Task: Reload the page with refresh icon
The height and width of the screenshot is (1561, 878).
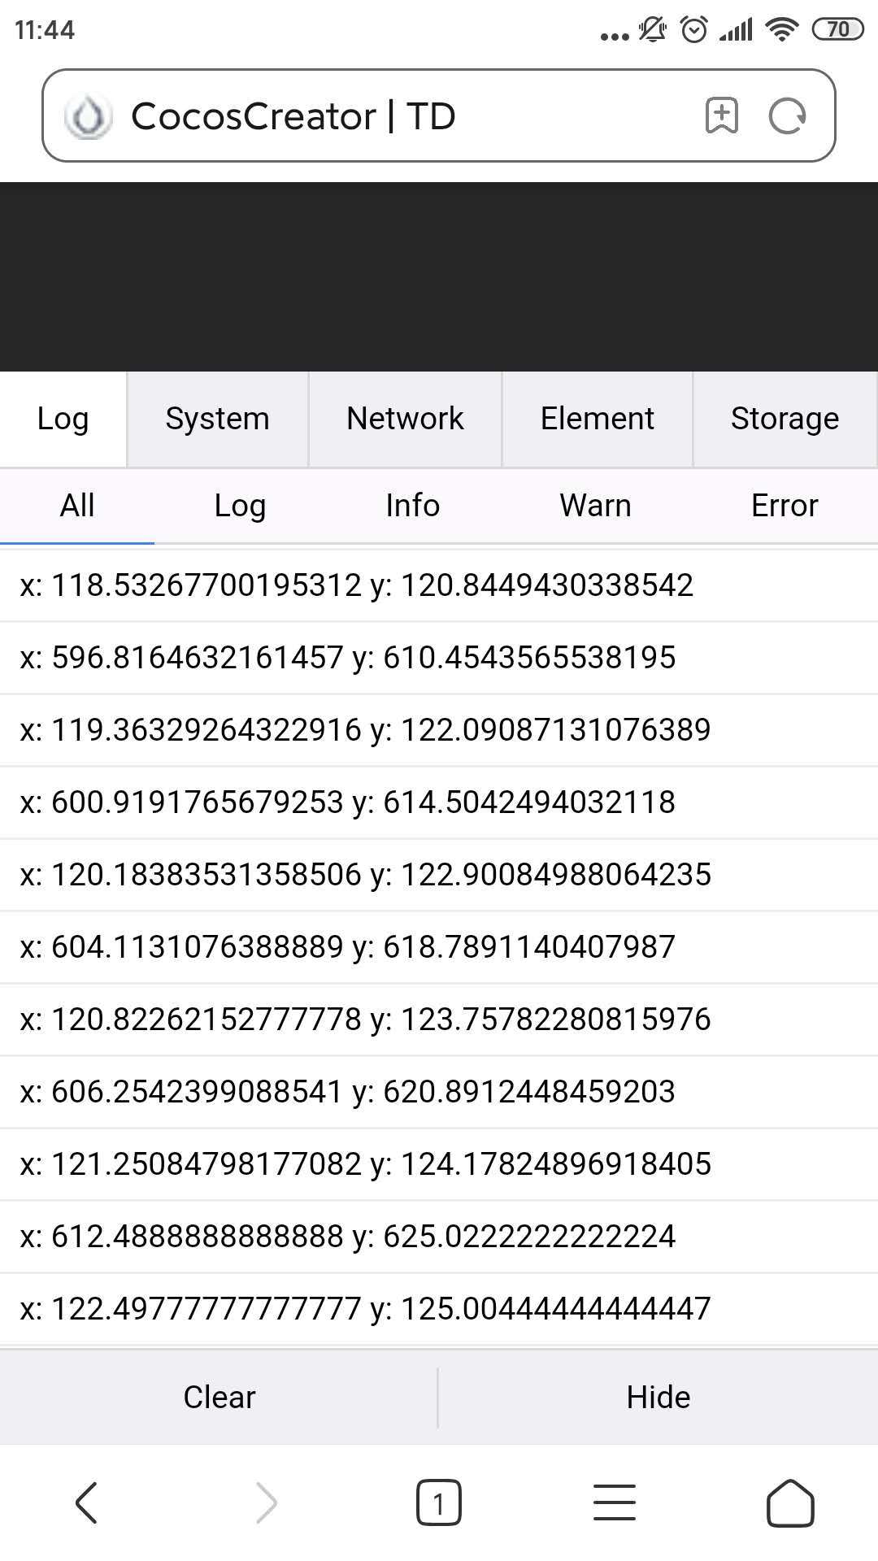Action: pos(787,115)
